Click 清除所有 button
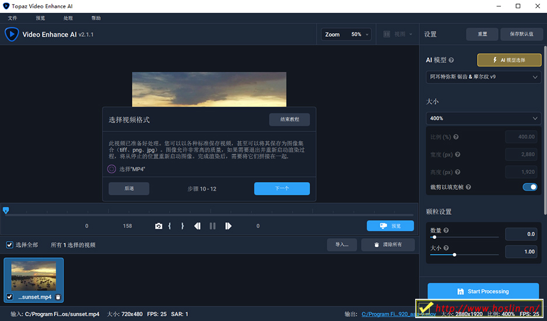This screenshot has width=547, height=321. tap(388, 245)
